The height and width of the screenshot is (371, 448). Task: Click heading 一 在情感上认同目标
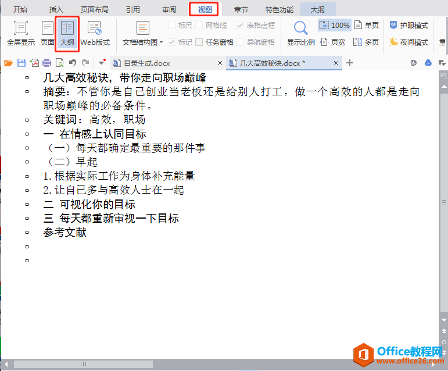click(95, 134)
